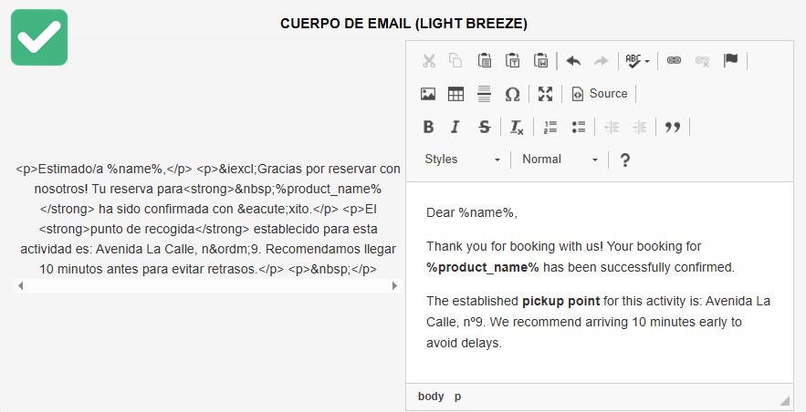Undo the last edit

(x=573, y=60)
